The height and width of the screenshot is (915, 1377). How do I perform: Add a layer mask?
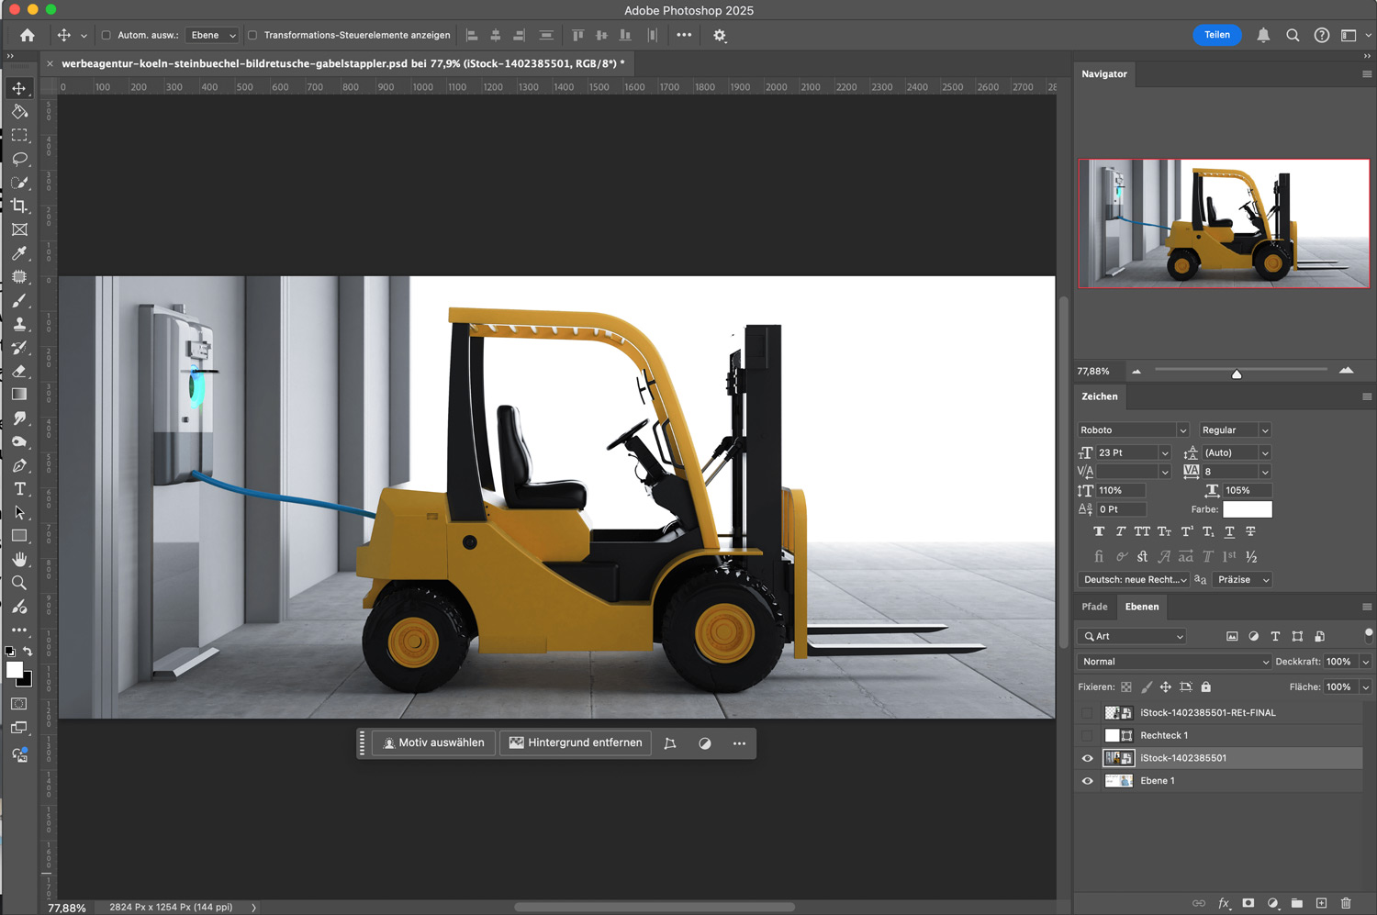click(1248, 903)
